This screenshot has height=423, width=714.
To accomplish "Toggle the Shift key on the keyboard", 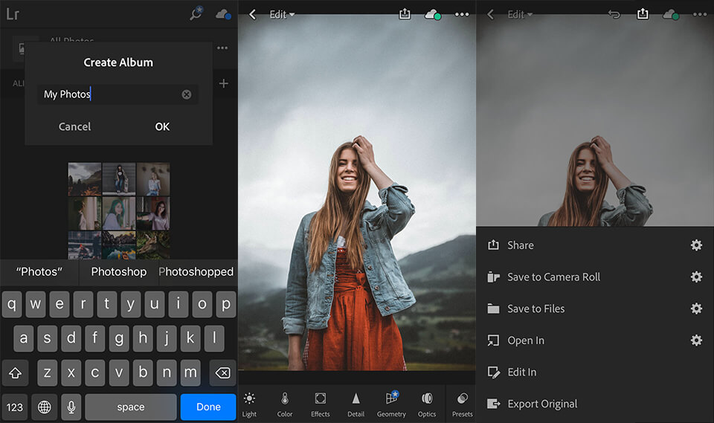I will 15,372.
